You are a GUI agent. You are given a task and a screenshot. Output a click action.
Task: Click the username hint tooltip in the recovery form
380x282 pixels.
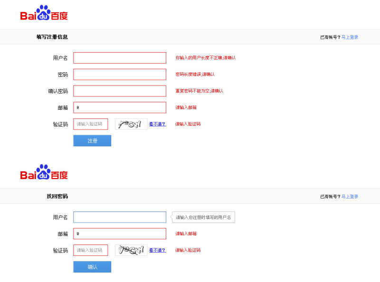(203, 217)
